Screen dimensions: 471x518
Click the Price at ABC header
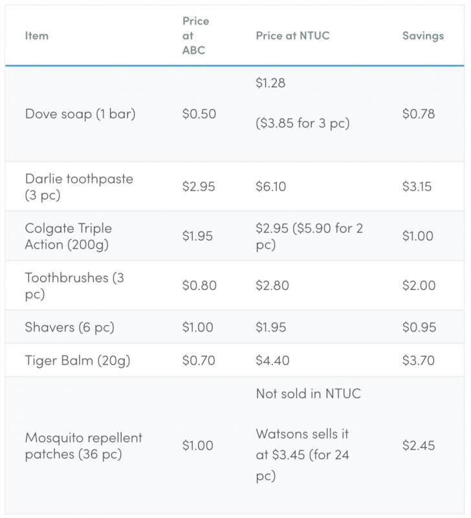[x=195, y=36]
